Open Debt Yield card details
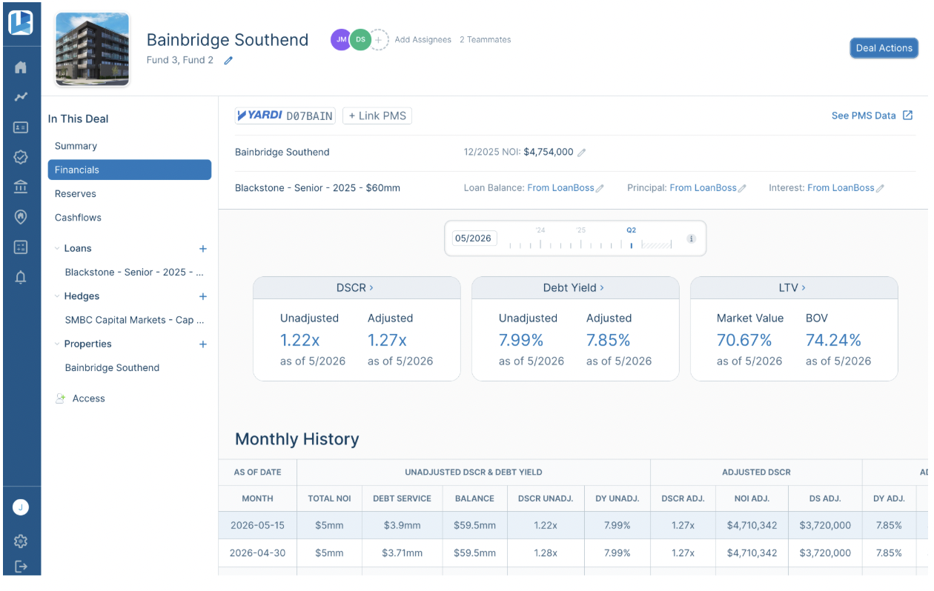The height and width of the screenshot is (591, 934). coord(574,287)
